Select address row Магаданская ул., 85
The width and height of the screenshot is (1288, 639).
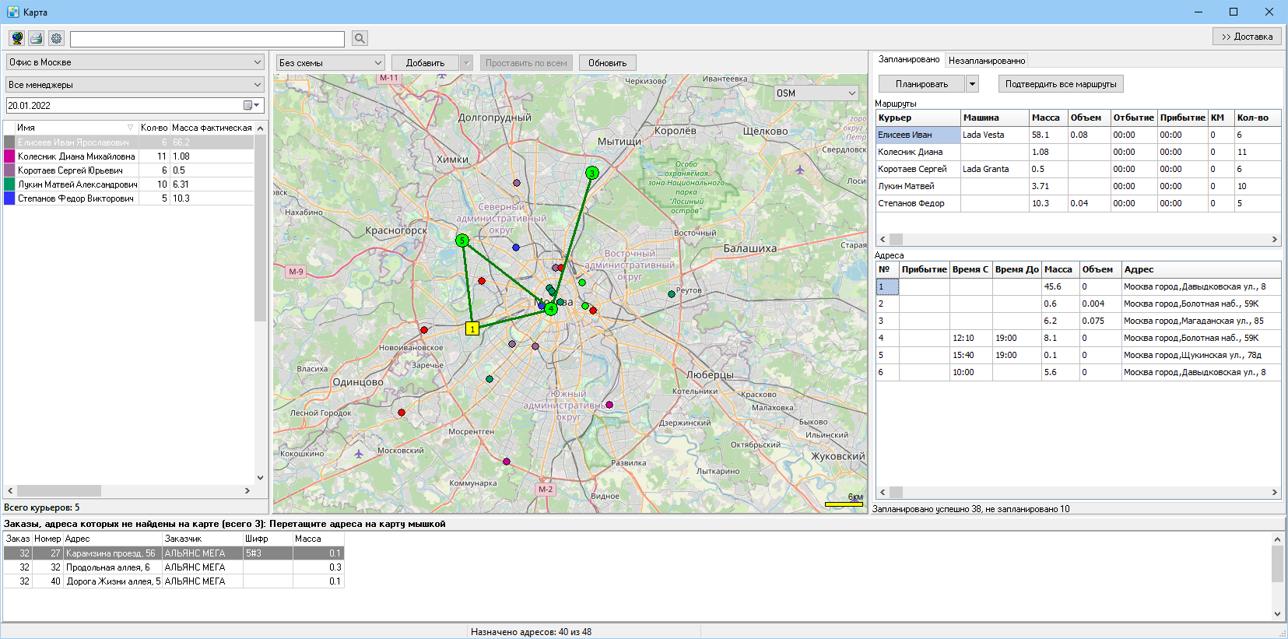(1078, 321)
